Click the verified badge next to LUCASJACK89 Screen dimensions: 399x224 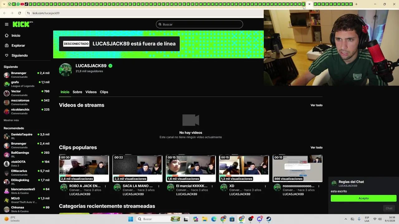(110, 66)
